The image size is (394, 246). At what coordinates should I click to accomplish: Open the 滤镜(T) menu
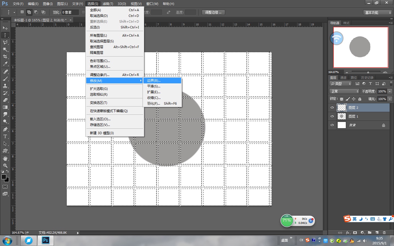click(x=108, y=4)
